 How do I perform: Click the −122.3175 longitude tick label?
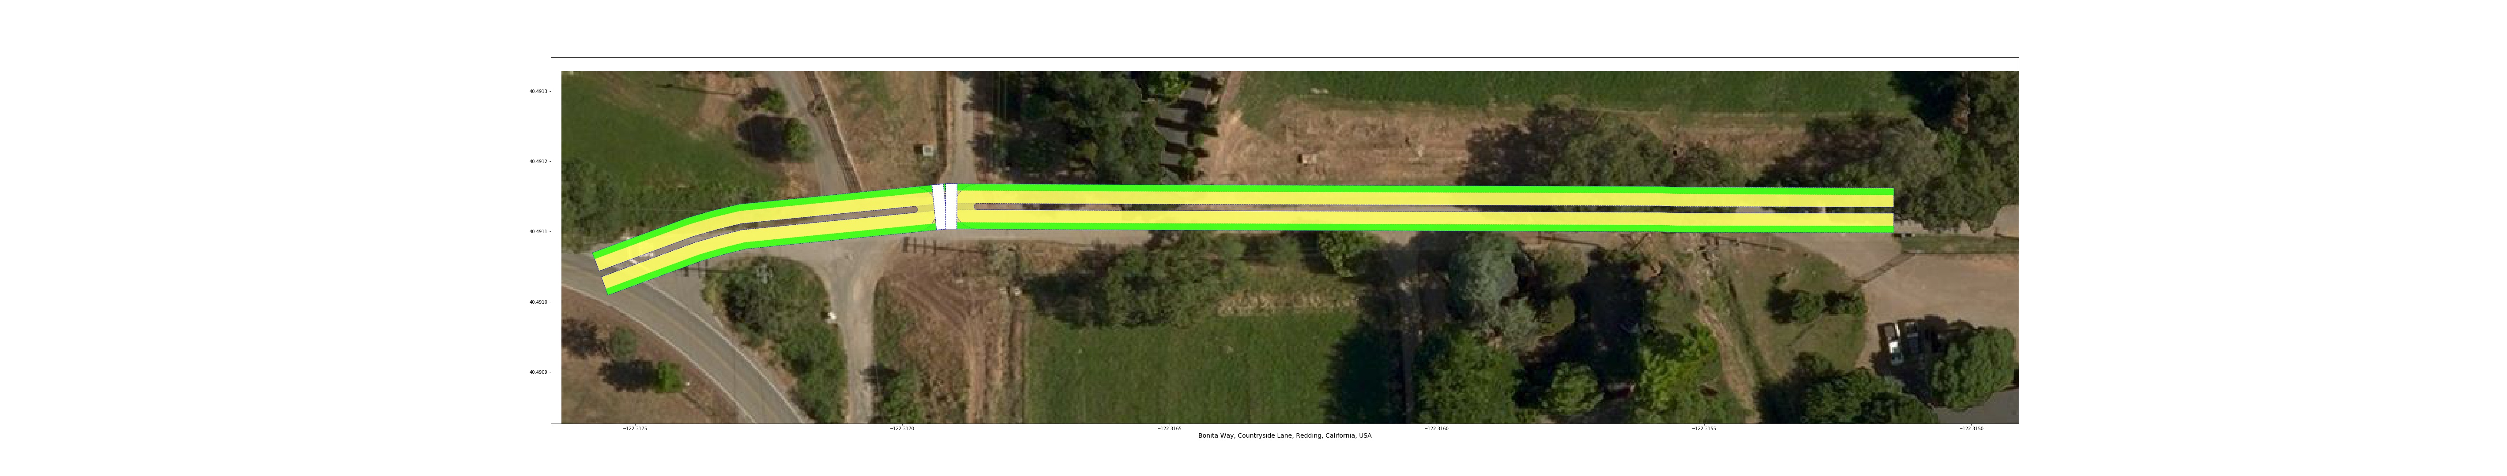(x=635, y=428)
